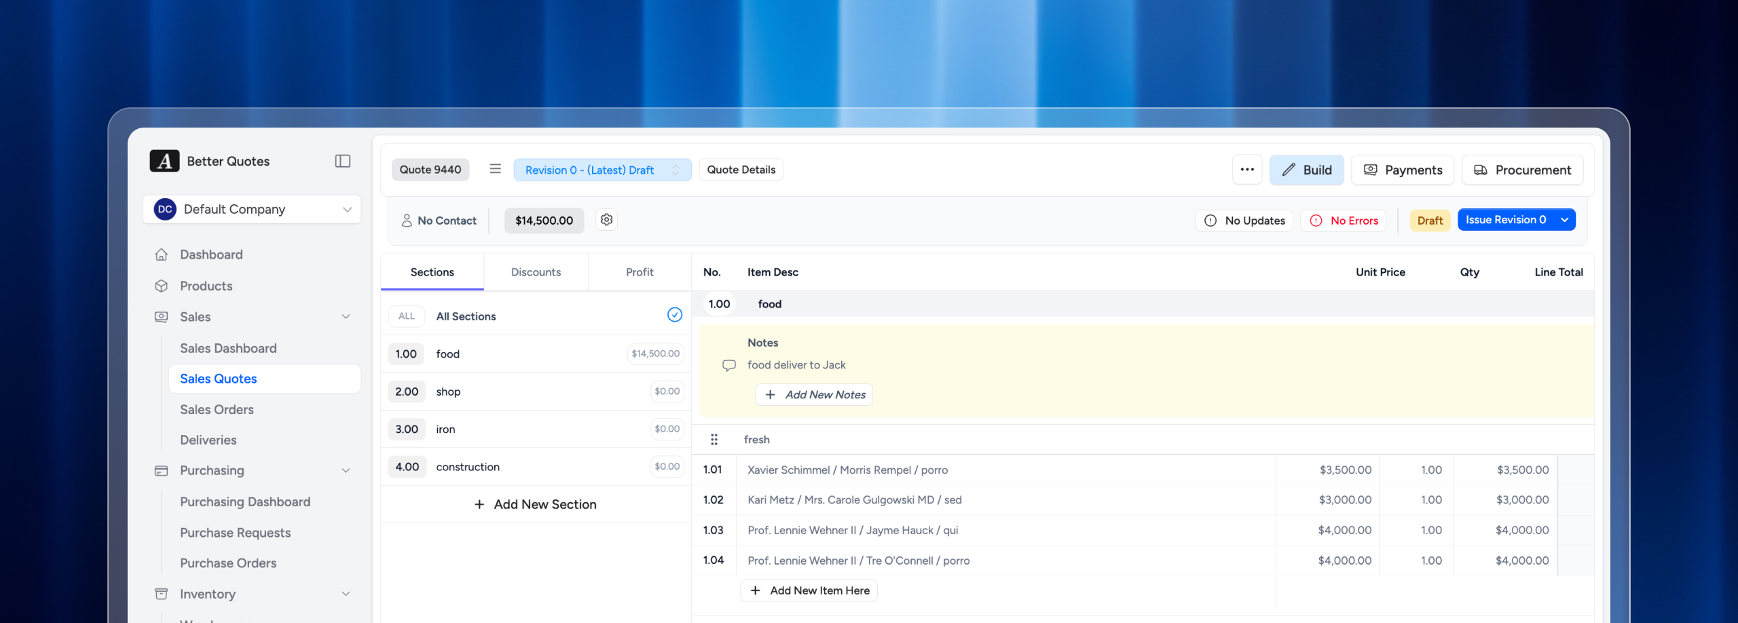The width and height of the screenshot is (1738, 623).
Task: Click the note comment bubble icon
Action: pos(728,365)
